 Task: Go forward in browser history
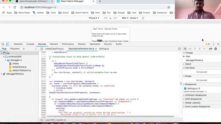(x=9, y=7)
